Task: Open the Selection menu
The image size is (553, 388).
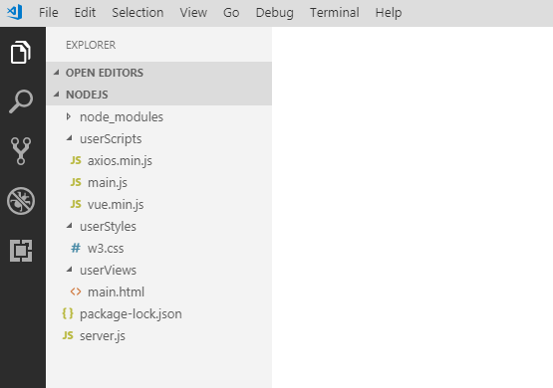Action: coord(138,13)
